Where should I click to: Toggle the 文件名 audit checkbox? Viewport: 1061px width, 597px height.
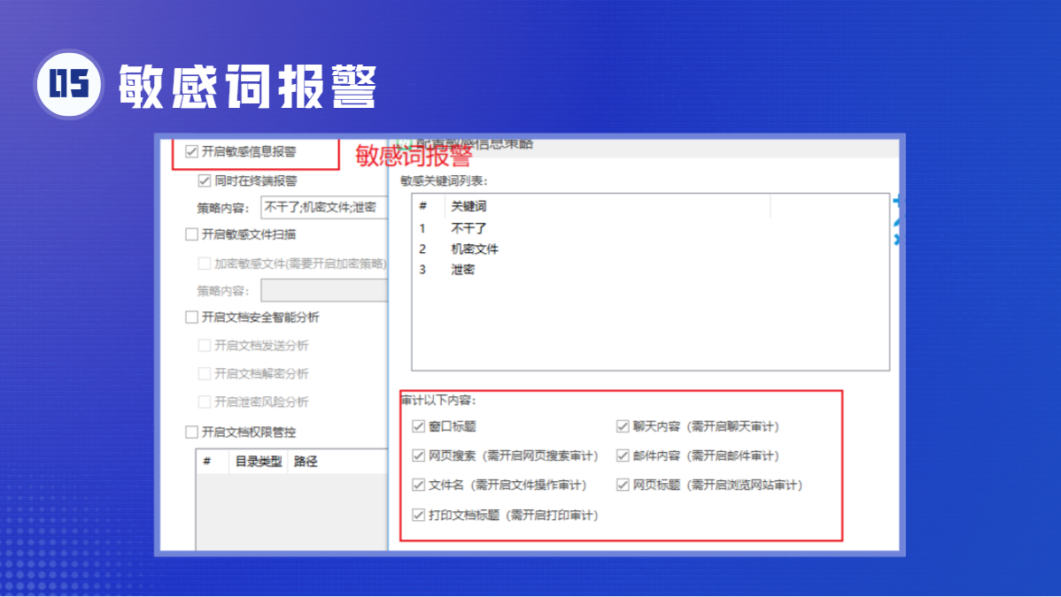(x=419, y=485)
